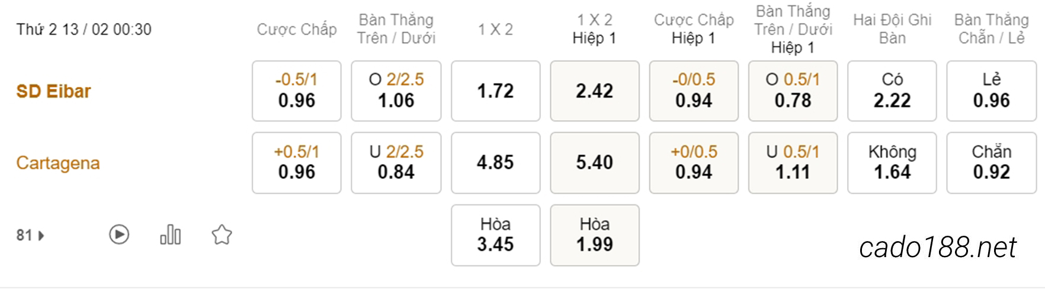Choose first-half Over 0.5/1 at 0.78

[793, 91]
